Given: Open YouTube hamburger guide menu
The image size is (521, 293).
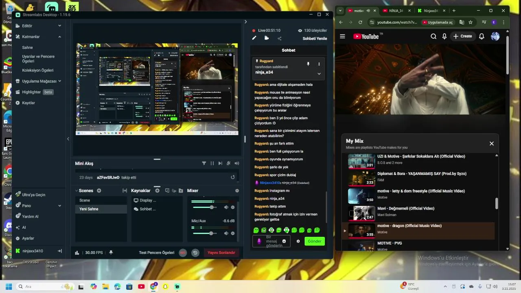Looking at the screenshot, I should (x=342, y=36).
